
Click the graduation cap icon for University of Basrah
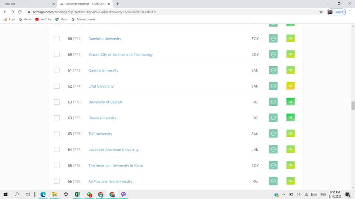pos(273,102)
